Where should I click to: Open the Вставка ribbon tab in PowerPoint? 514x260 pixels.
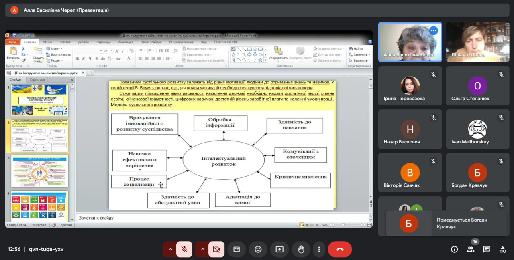click(65, 42)
